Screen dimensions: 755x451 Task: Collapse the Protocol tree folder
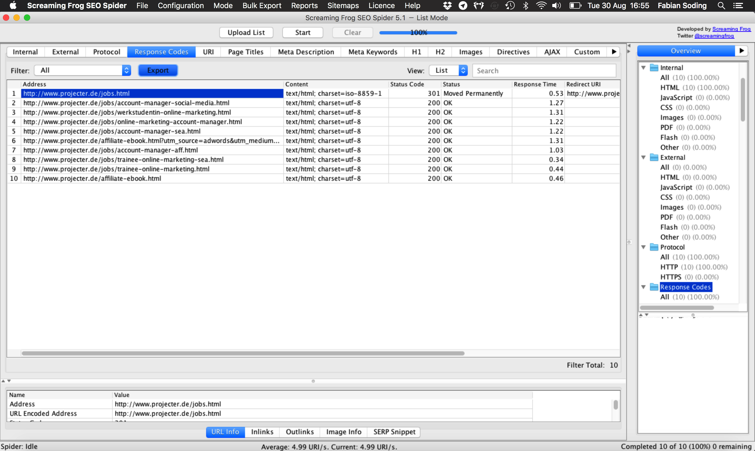(643, 247)
